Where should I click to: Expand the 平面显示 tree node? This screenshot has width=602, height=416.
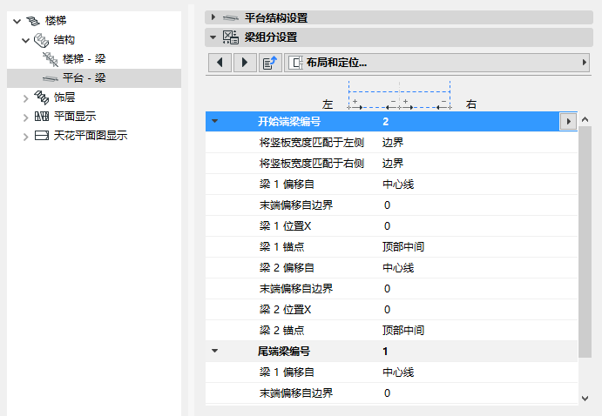coord(26,117)
